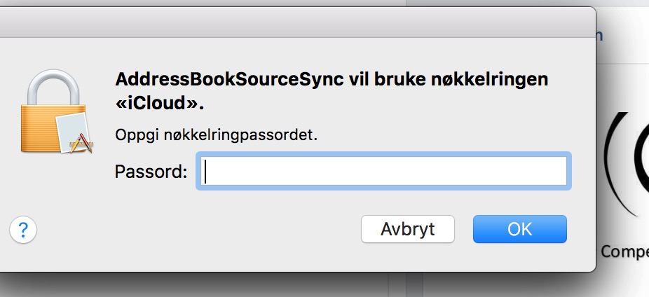The height and width of the screenshot is (297, 649).
Task: Open help with the question mark button
Action: click(23, 229)
